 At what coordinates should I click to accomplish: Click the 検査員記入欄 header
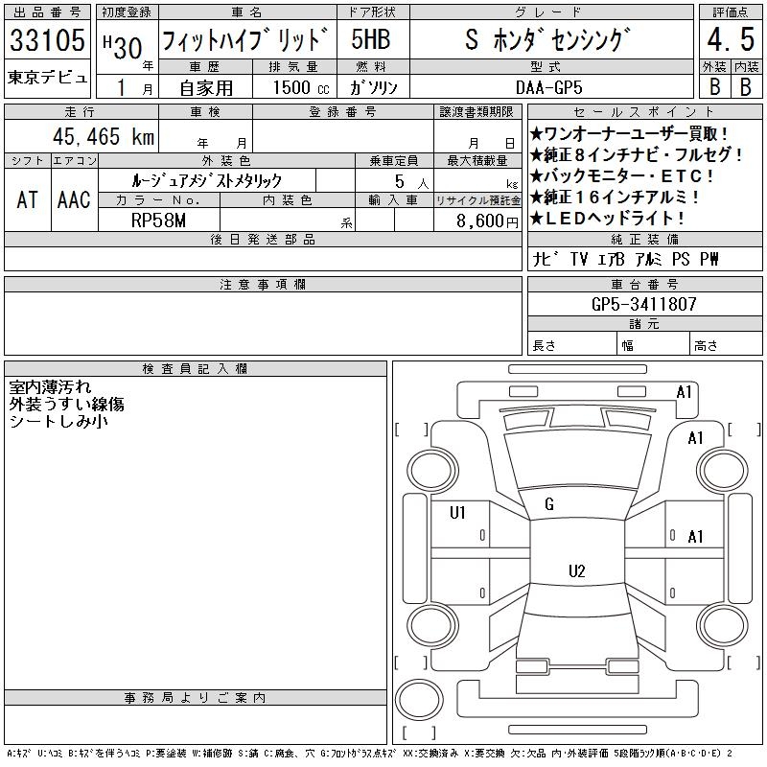tap(196, 368)
